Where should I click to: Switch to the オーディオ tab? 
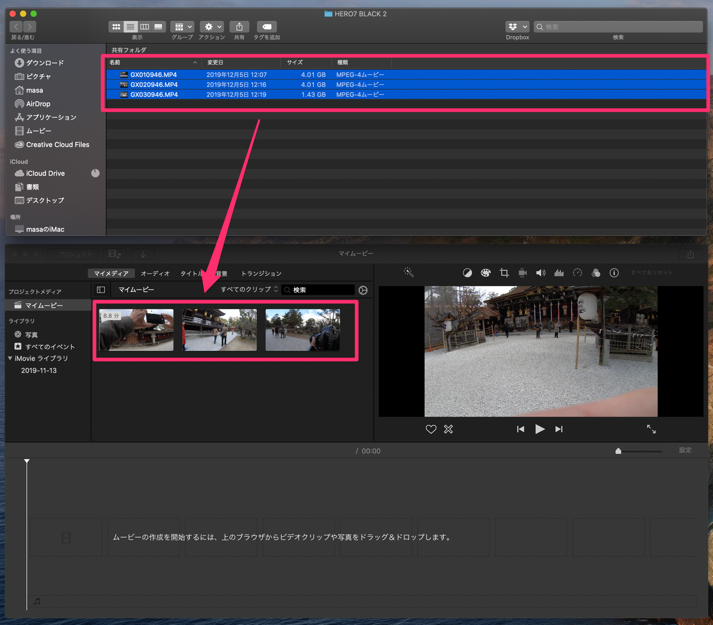pos(155,273)
